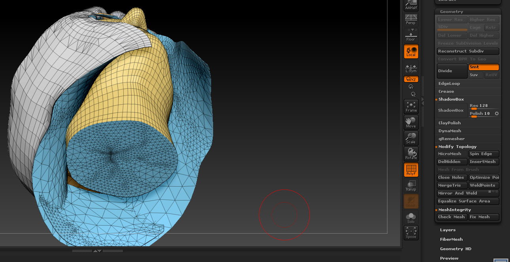
Task: Click the WeldPoints button
Action: click(484, 185)
